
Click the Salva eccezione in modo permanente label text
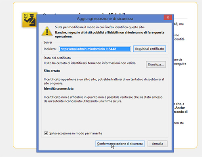[x=76, y=133]
